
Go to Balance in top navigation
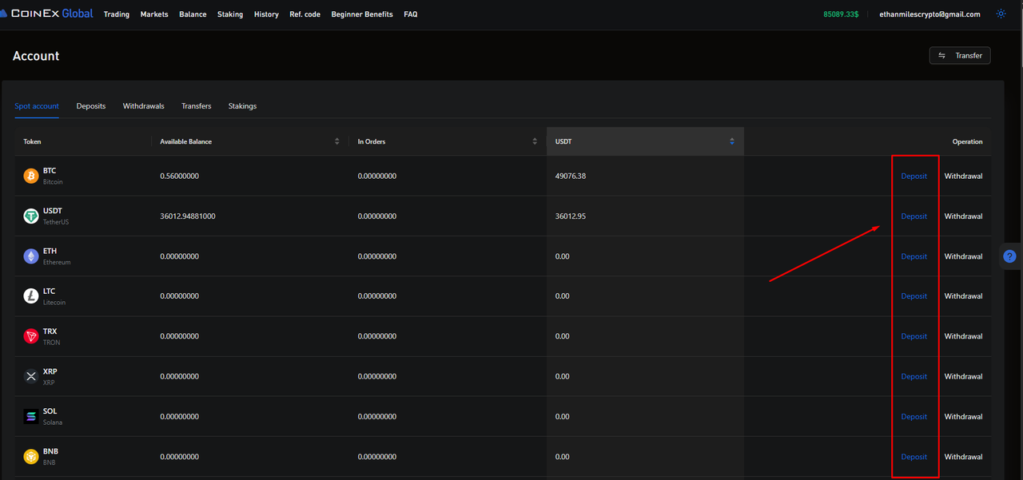(x=193, y=14)
